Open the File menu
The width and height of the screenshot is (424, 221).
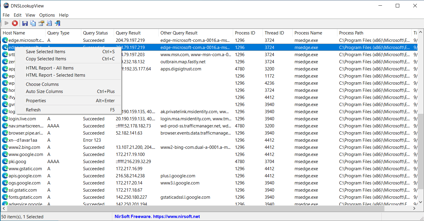[6, 15]
